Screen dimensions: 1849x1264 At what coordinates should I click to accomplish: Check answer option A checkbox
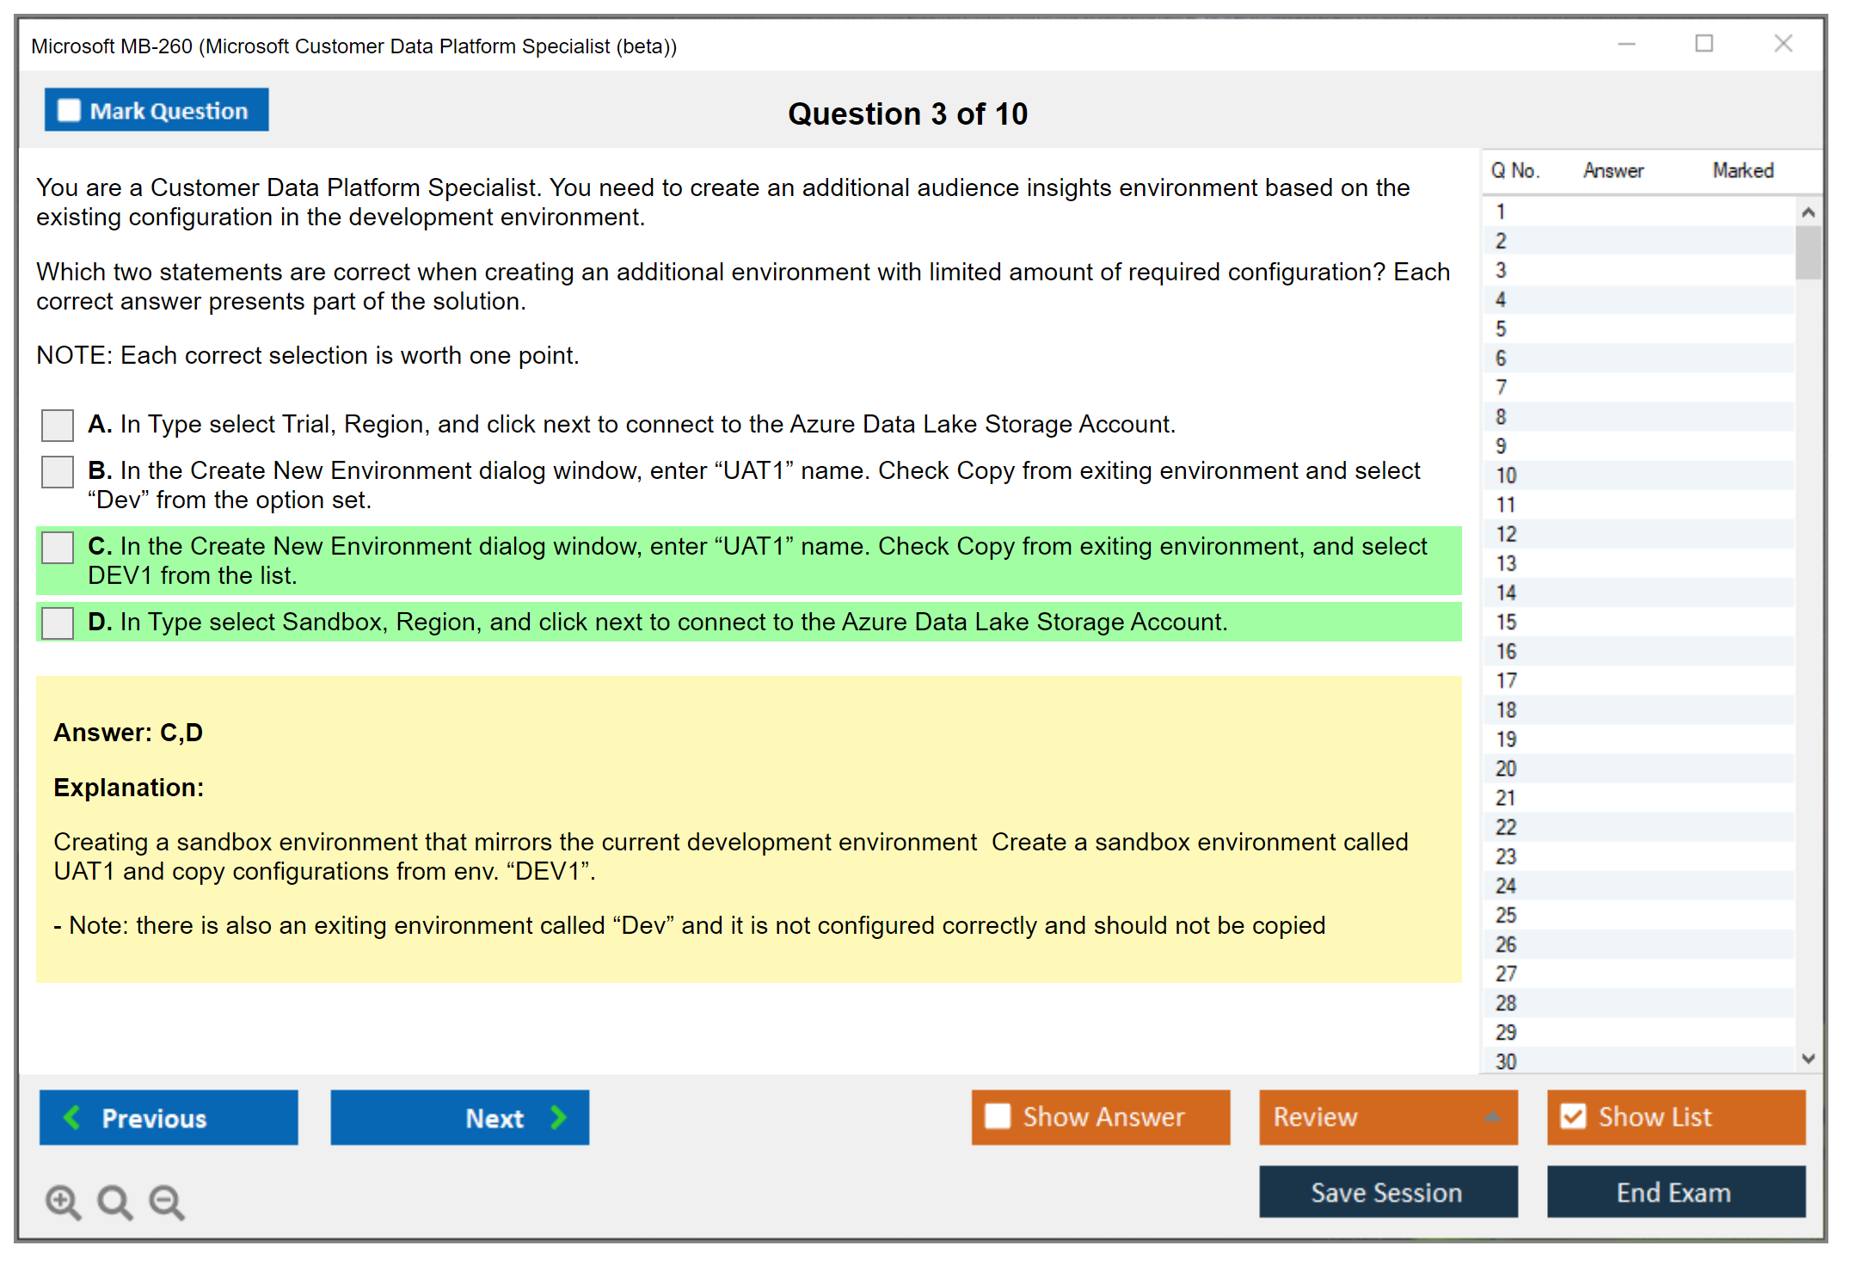tap(58, 424)
